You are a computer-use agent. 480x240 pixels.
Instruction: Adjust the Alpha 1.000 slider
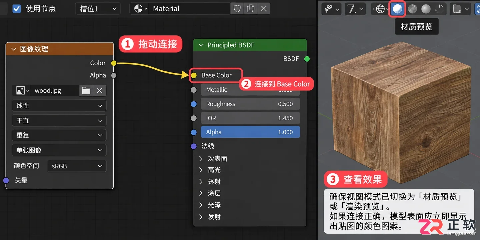(250, 132)
